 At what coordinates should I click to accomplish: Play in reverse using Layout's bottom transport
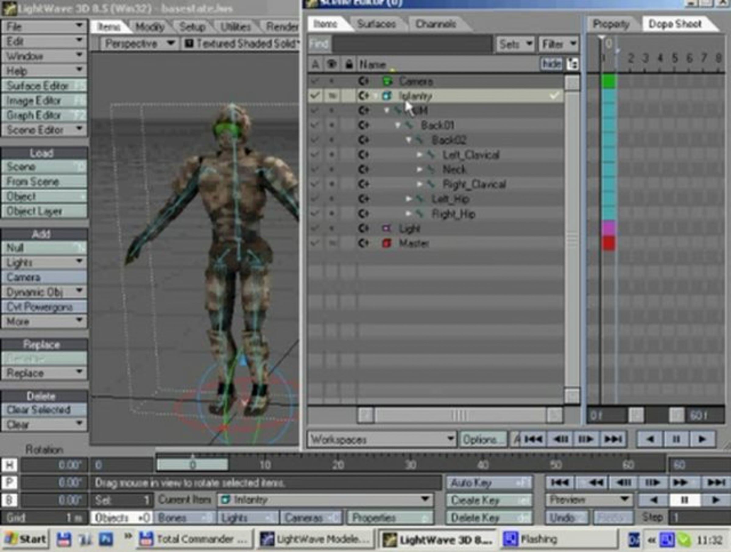654,500
